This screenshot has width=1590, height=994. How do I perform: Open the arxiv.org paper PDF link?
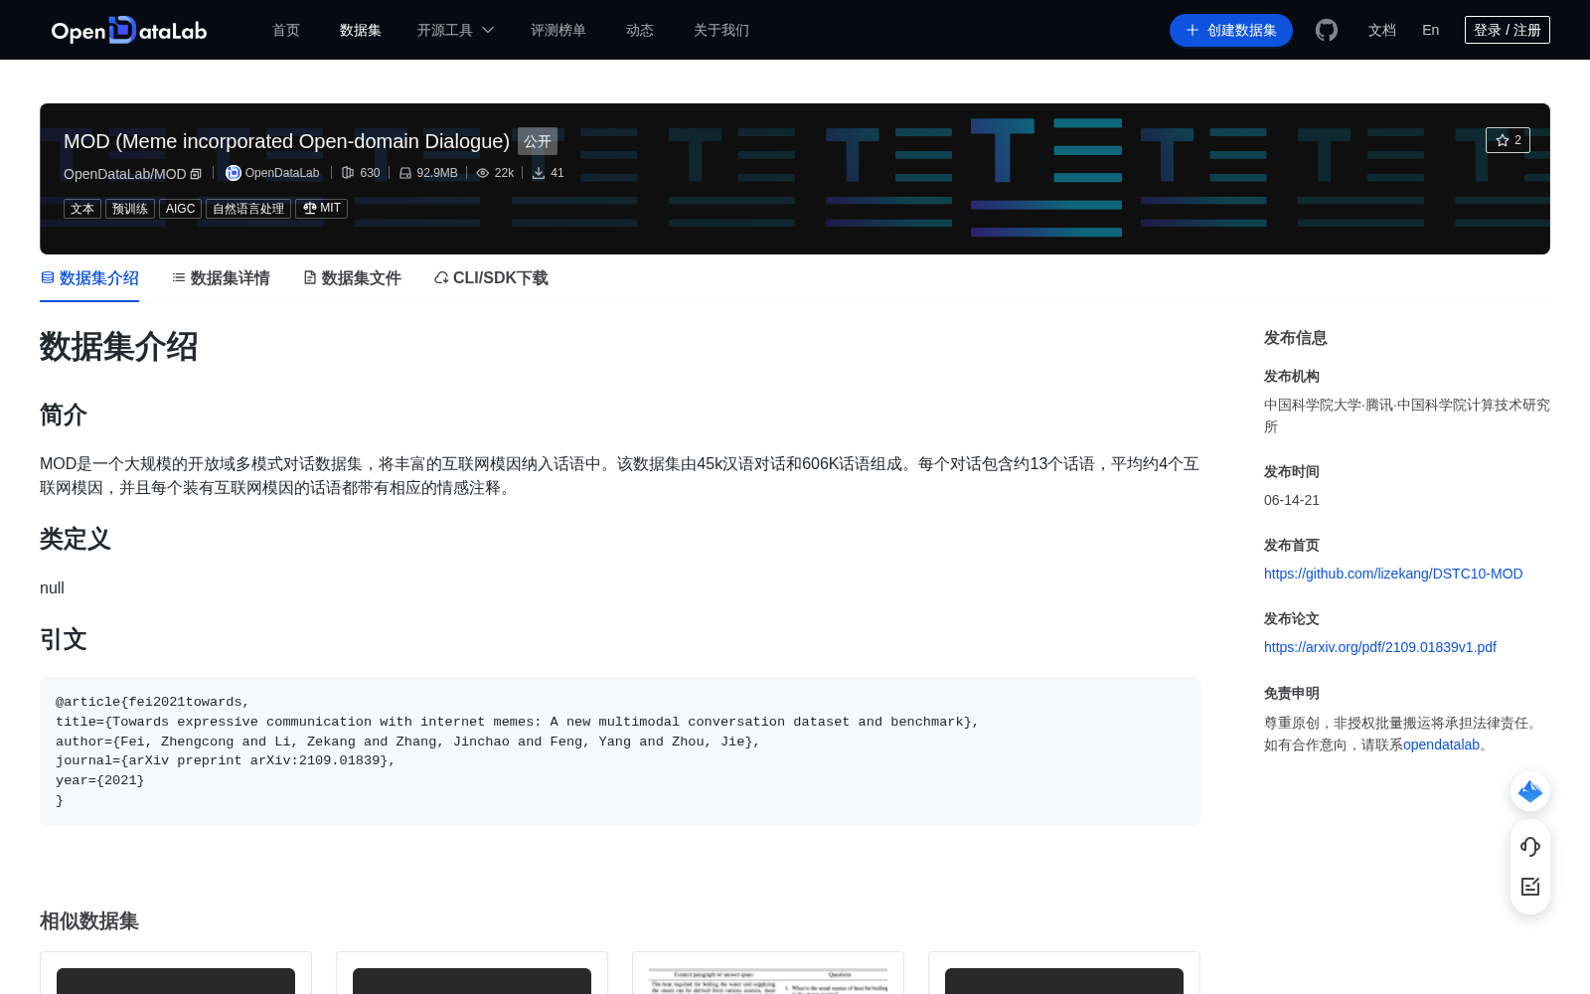tap(1380, 647)
